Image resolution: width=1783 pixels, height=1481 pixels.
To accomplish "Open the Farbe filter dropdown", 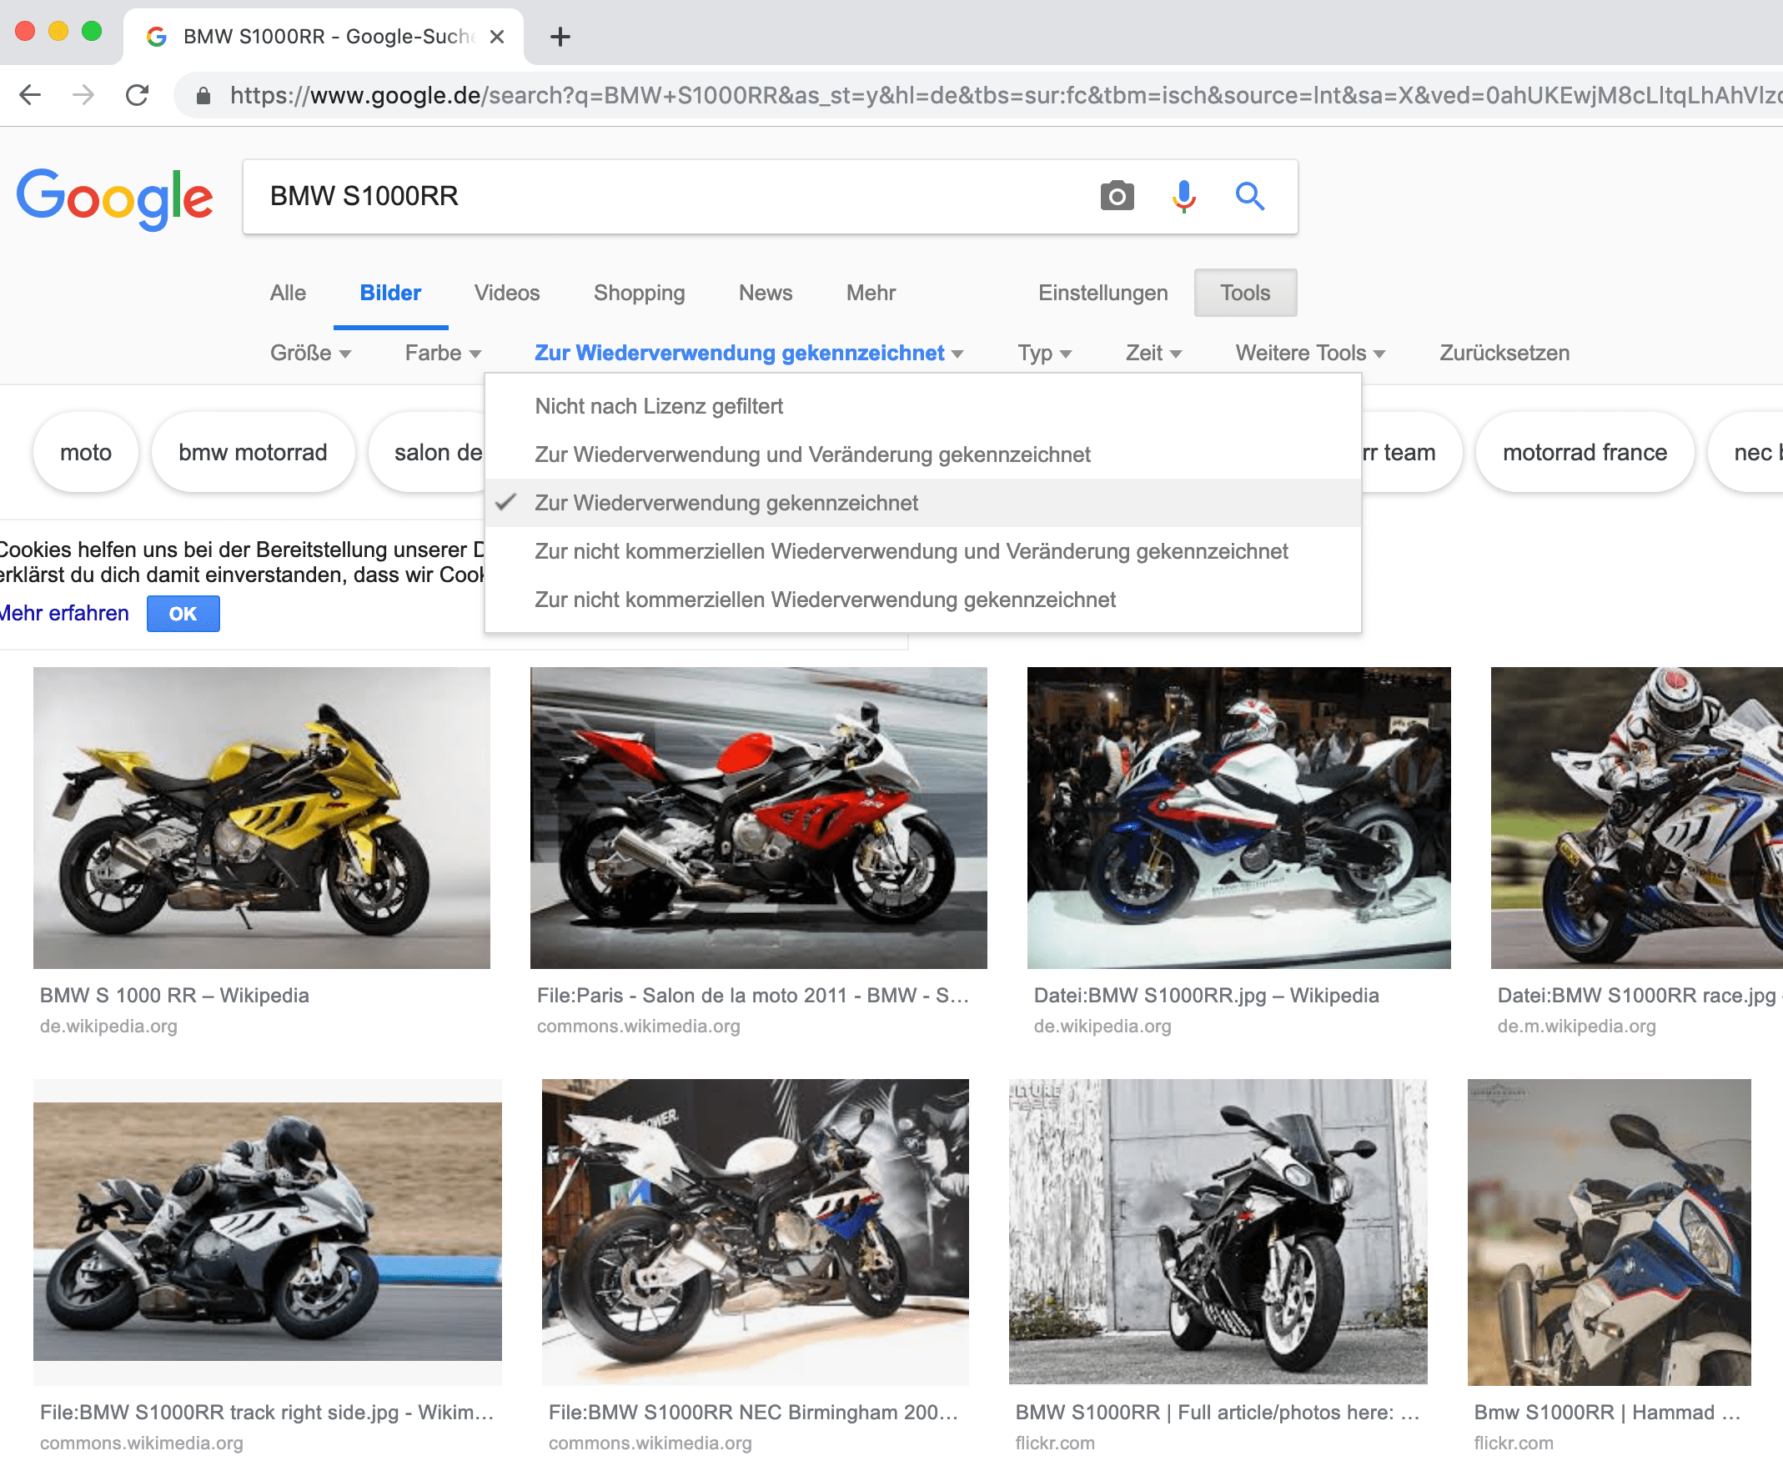I will tap(442, 353).
